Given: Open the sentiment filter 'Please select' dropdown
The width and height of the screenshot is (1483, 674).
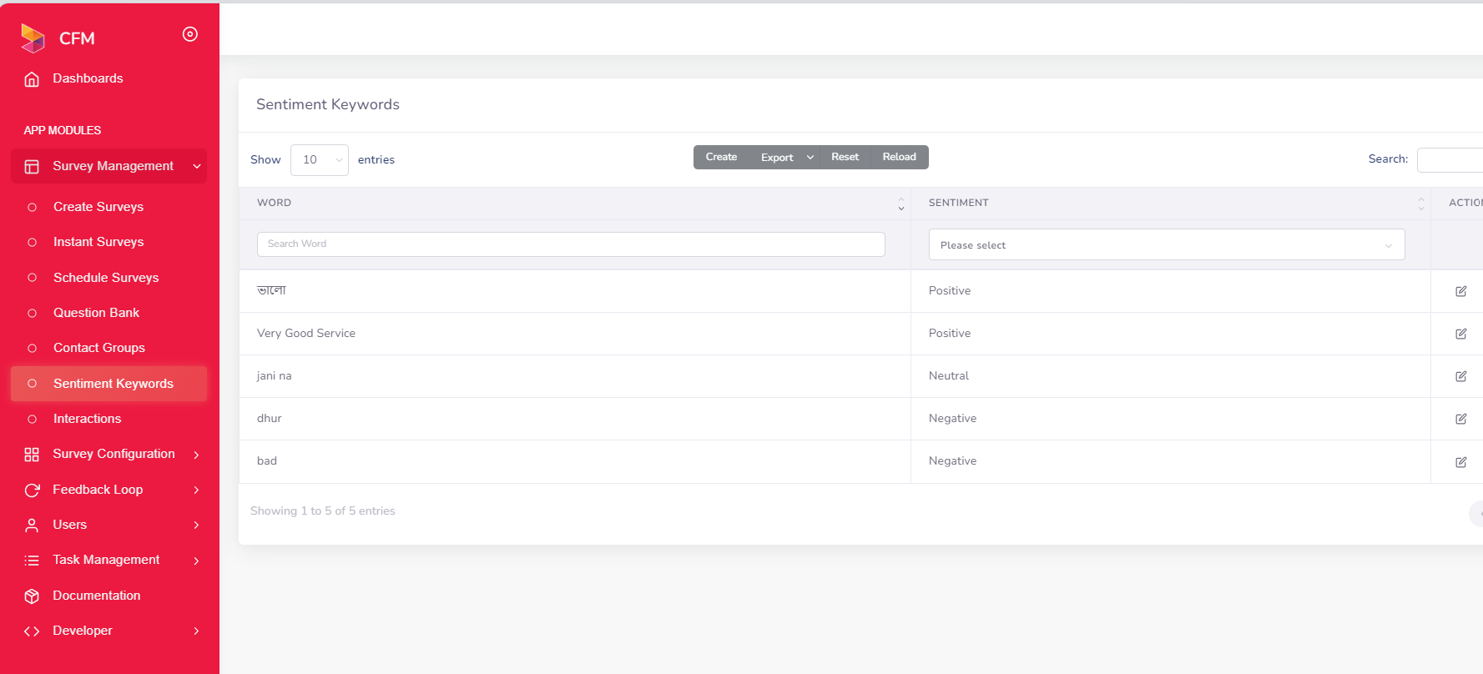Looking at the screenshot, I should [x=1166, y=245].
